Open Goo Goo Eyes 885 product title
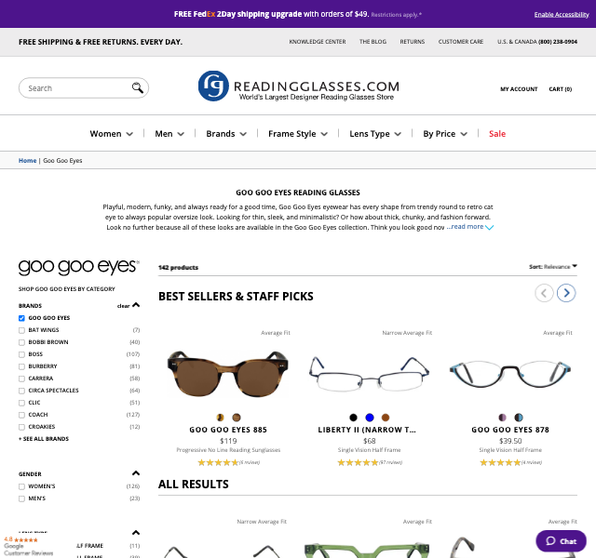 [228, 430]
